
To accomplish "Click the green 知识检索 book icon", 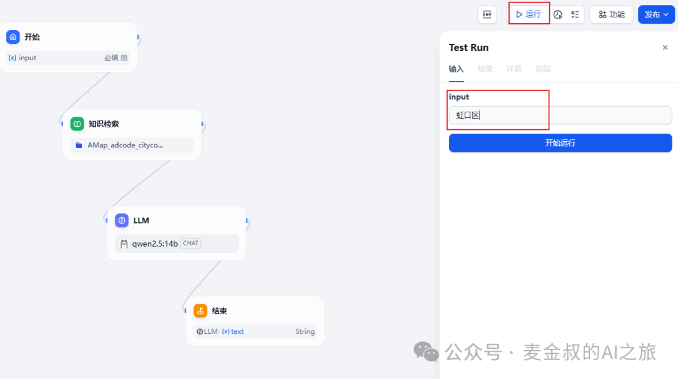I will click(x=77, y=124).
